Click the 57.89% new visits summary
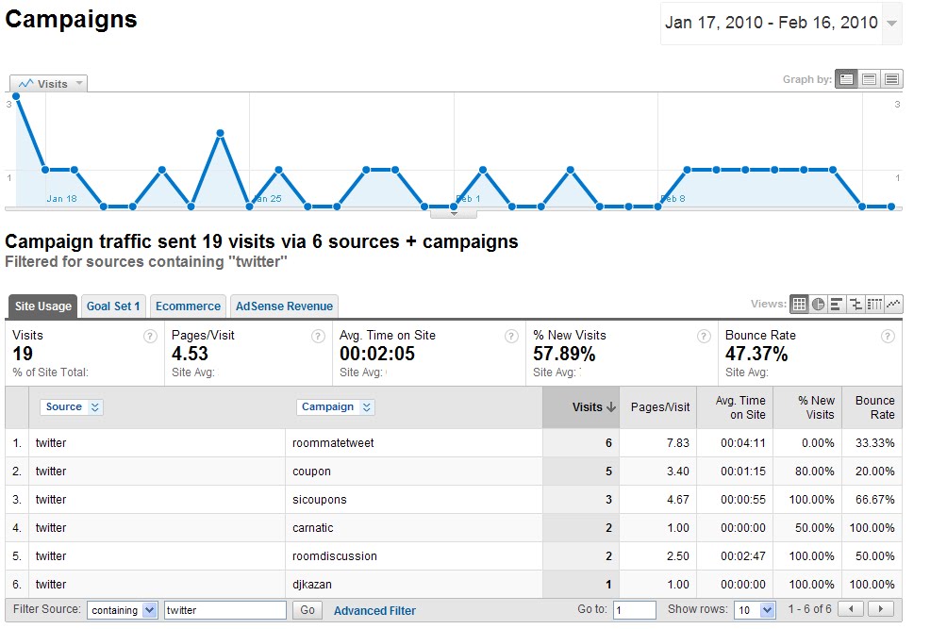Viewport: 947px width, 629px height. coord(564,354)
